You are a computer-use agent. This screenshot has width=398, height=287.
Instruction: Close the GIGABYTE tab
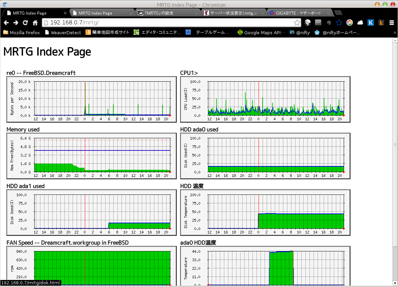pyautogui.click(x=328, y=13)
